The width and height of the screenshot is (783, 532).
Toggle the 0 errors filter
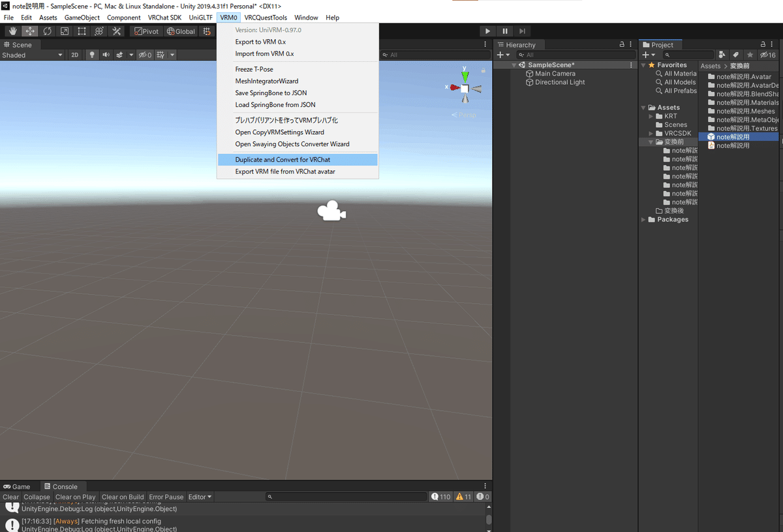pyautogui.click(x=483, y=497)
